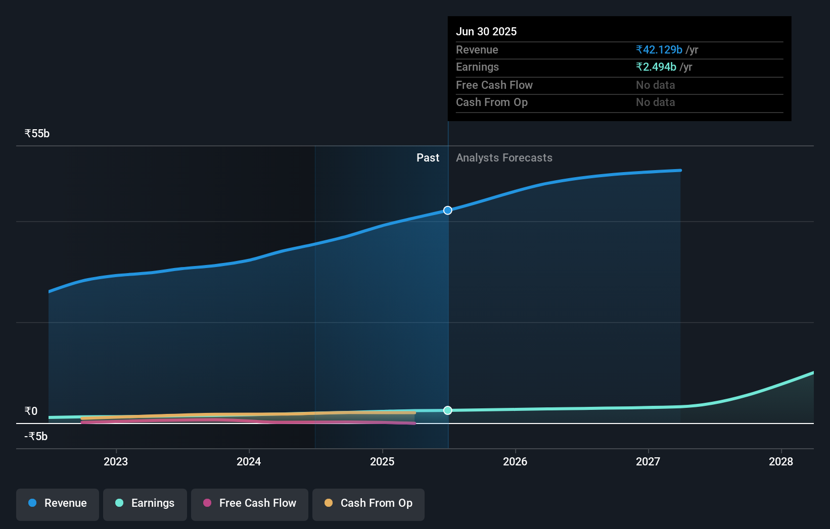Click the 'Past' section label

click(x=428, y=157)
